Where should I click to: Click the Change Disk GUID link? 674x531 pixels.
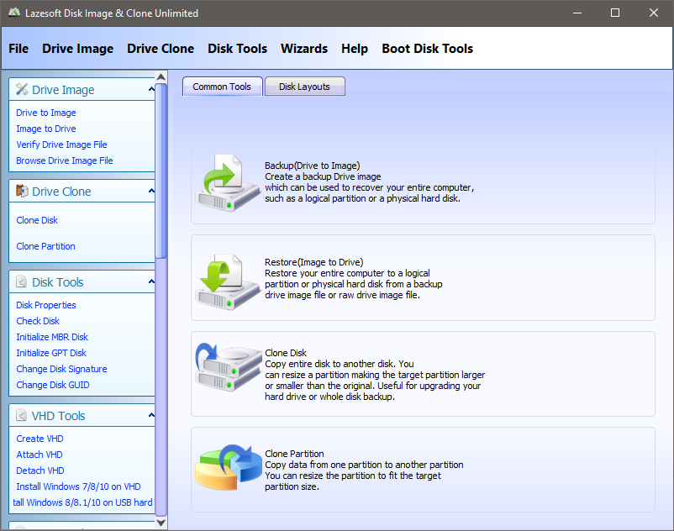point(53,385)
